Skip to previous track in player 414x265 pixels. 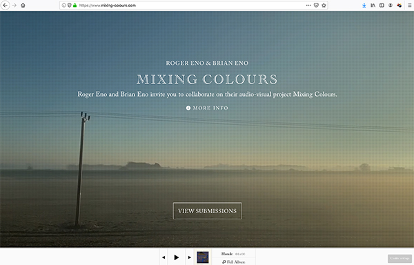tap(164, 257)
